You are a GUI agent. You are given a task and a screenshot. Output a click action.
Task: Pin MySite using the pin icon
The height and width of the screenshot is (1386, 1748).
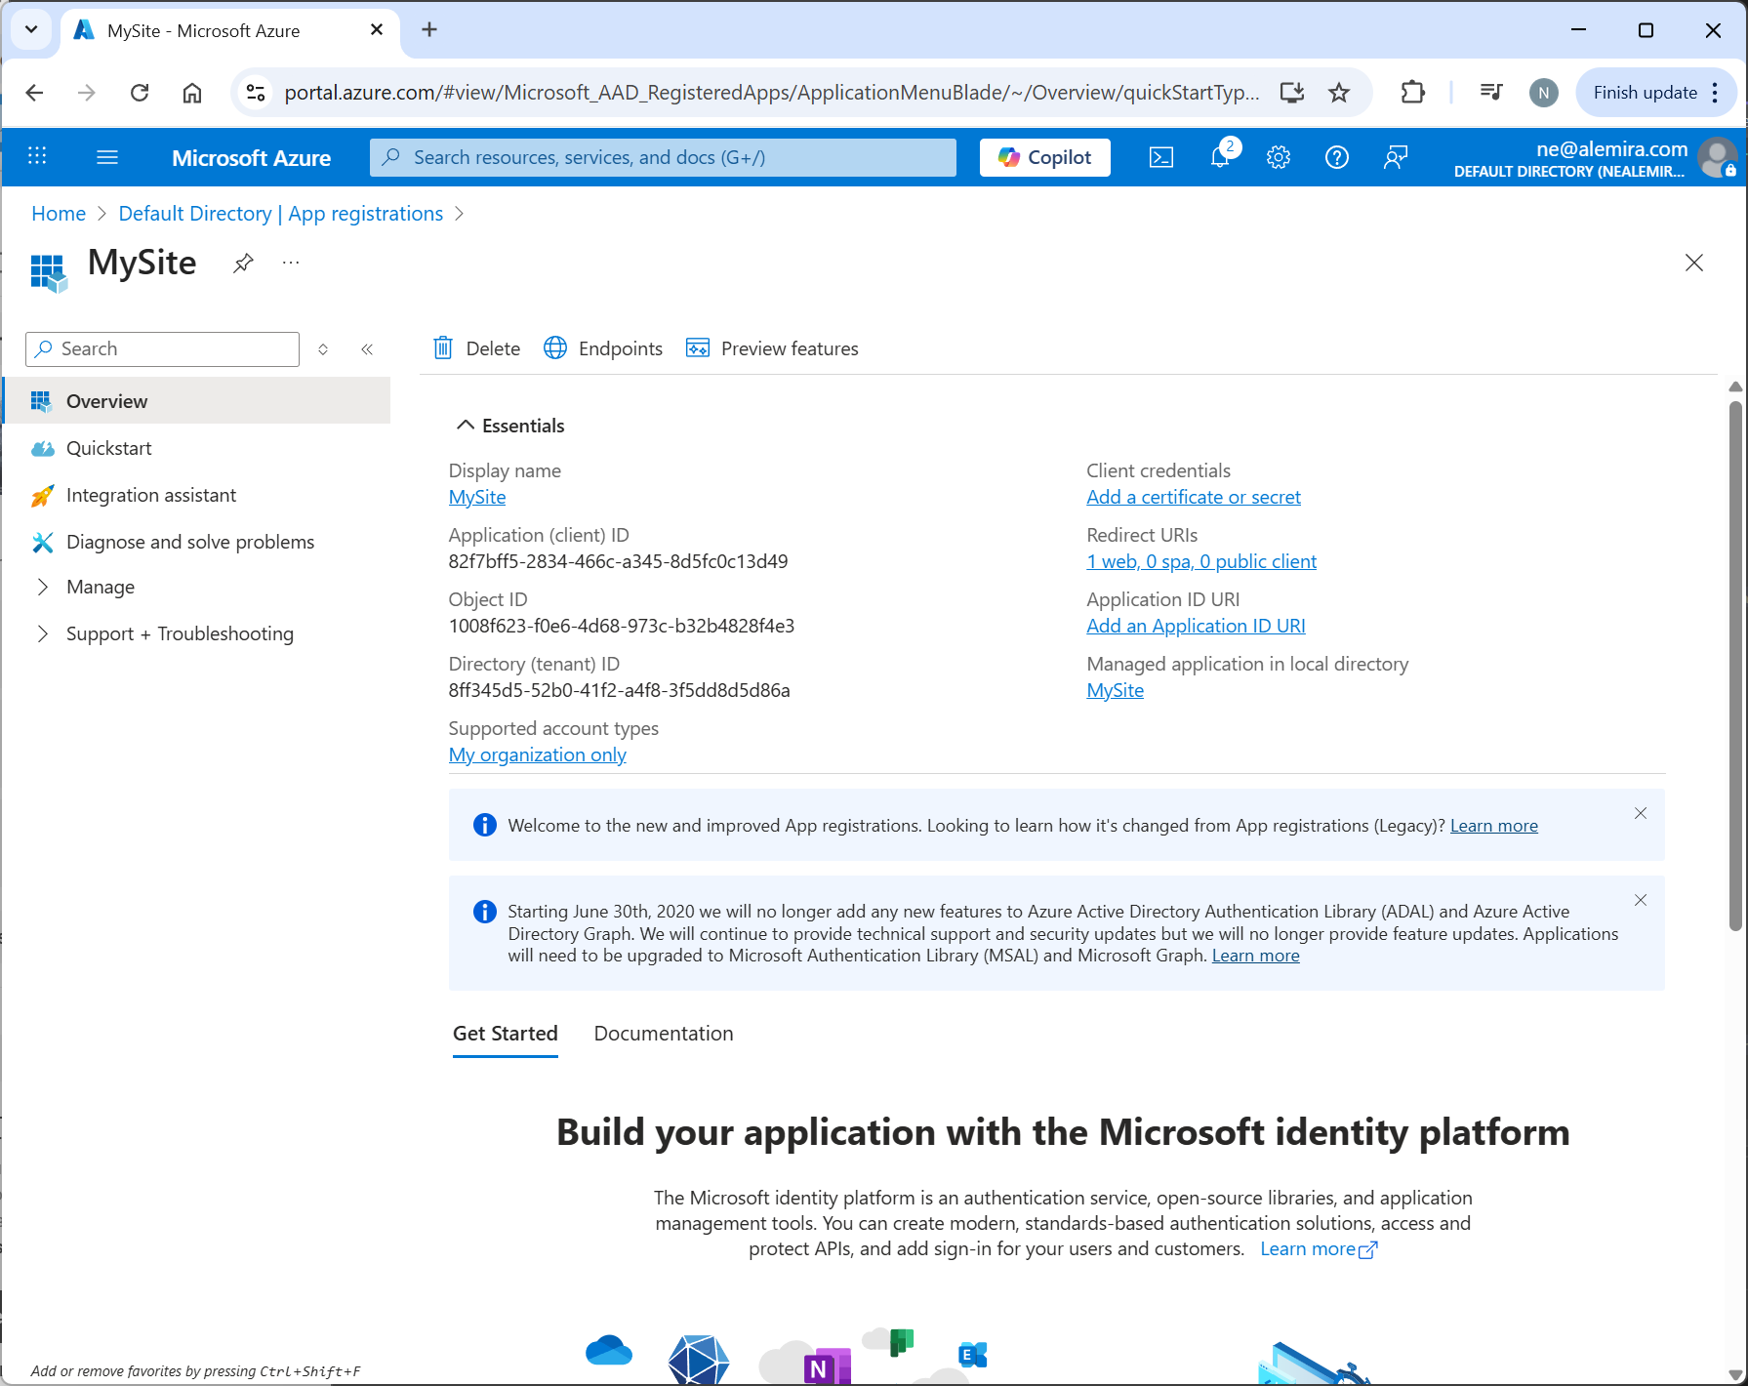243,263
